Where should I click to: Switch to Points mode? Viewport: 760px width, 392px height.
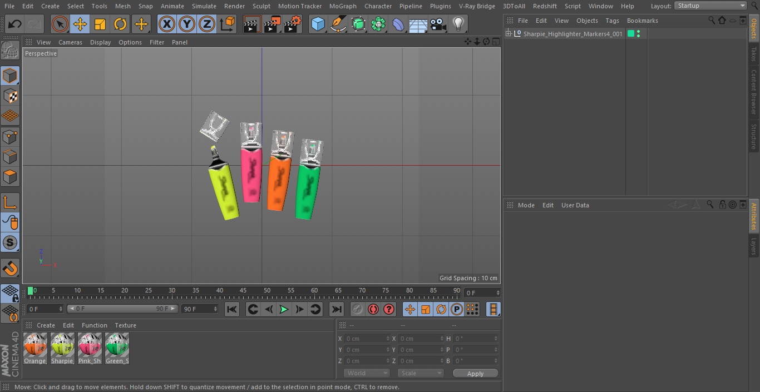click(x=10, y=137)
